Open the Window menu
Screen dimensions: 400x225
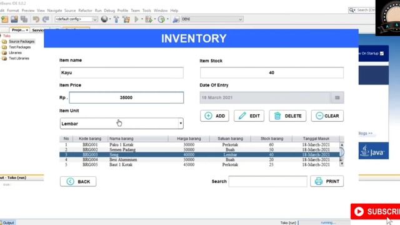161,11
